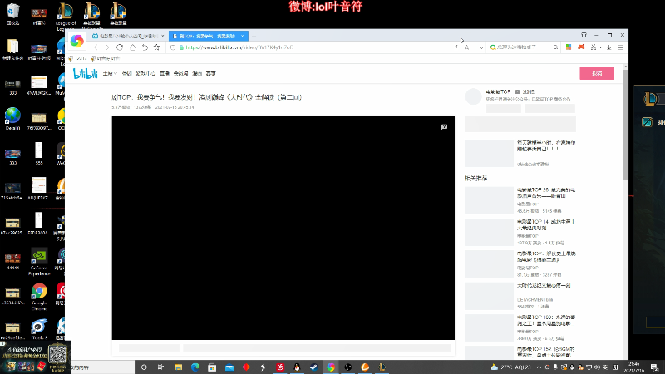The height and width of the screenshot is (374, 665).
Task: Click the taskbar Cortana circle
Action: pos(144,367)
